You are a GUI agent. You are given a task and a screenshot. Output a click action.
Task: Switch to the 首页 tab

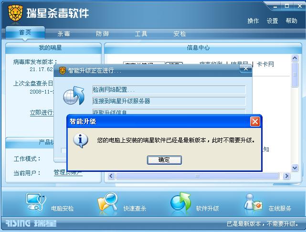(x=25, y=32)
